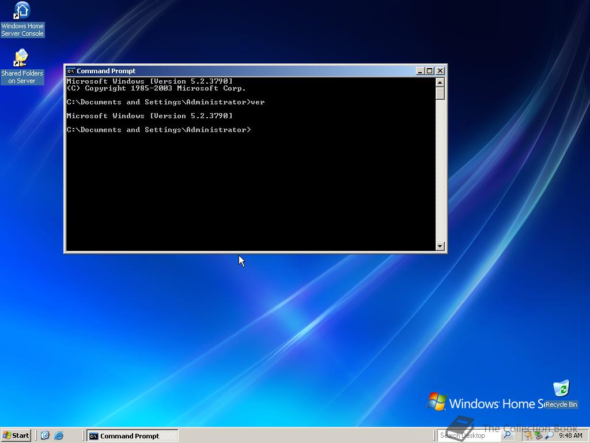Maximize the Command Prompt window

coord(430,71)
